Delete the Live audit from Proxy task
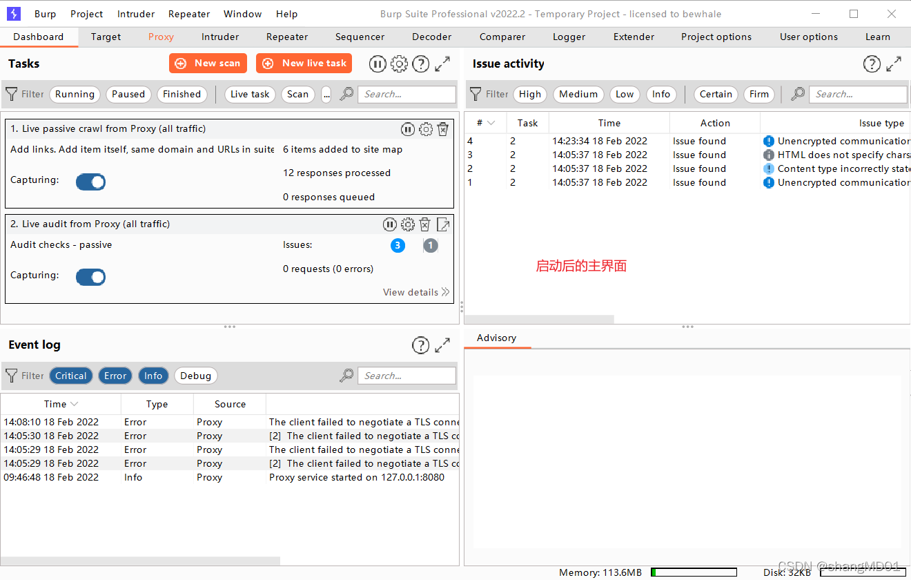This screenshot has height=580, width=911. pos(425,224)
